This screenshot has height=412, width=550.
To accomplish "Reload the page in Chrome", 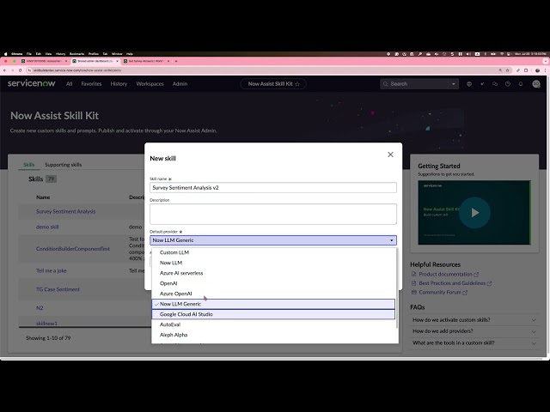I will coord(20,70).
